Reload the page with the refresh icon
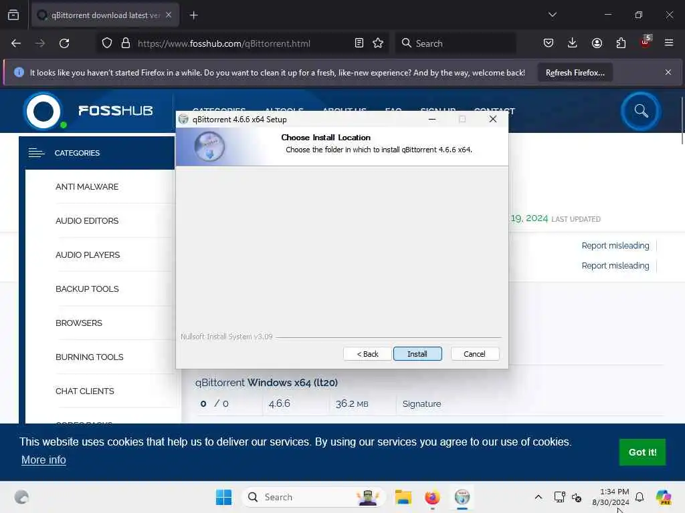 pos(64,43)
